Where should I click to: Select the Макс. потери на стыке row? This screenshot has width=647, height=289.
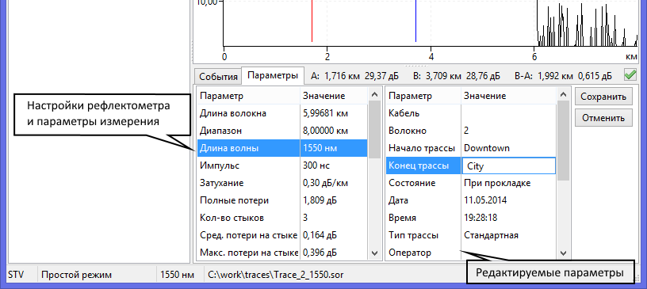pyautogui.click(x=282, y=253)
